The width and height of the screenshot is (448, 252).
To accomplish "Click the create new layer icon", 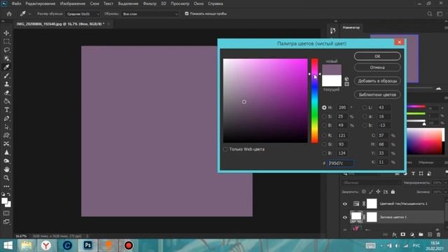I will 430,234.
